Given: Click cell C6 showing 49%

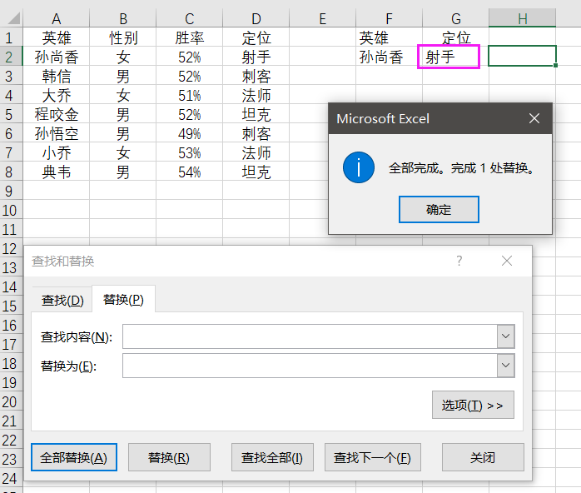Looking at the screenshot, I should point(189,133).
